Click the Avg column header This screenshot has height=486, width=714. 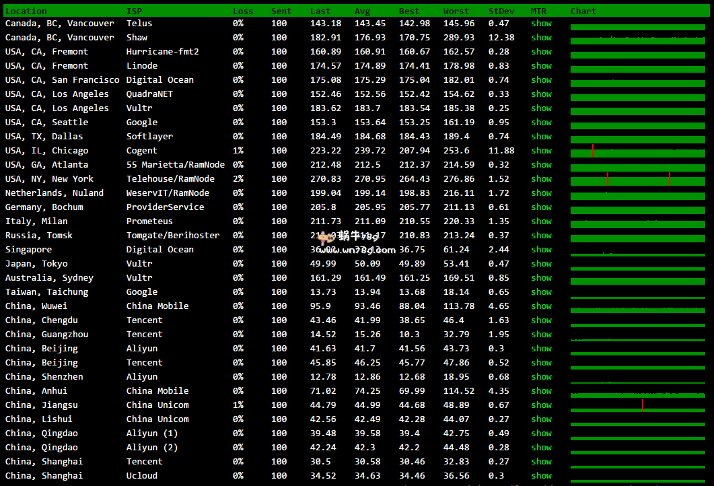pyautogui.click(x=362, y=11)
